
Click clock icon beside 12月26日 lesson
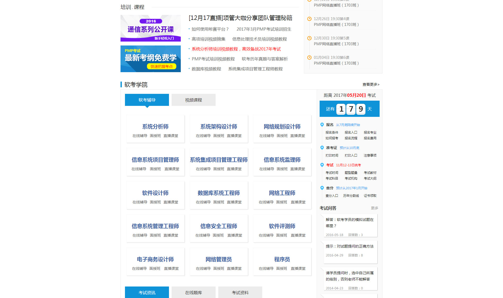click(309, 19)
